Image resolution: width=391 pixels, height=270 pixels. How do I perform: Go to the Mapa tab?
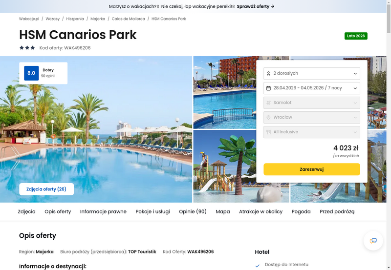(223, 211)
